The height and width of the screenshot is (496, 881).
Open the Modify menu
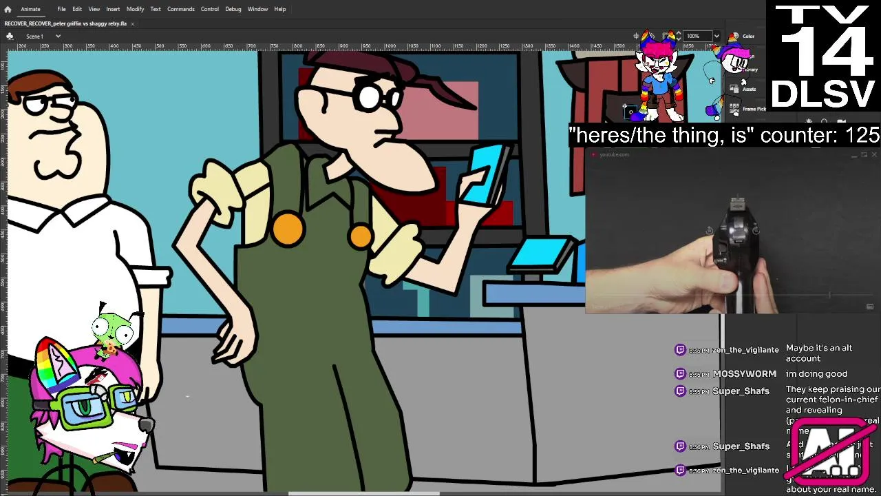coord(135,9)
